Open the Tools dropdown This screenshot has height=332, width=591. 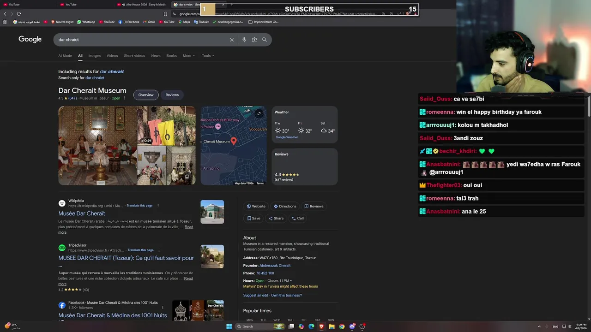click(x=208, y=56)
